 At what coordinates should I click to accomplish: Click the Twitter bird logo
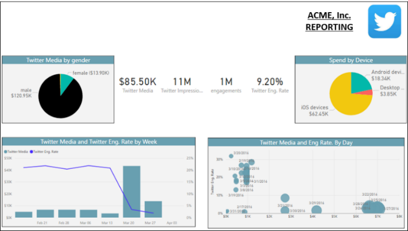pyautogui.click(x=384, y=21)
